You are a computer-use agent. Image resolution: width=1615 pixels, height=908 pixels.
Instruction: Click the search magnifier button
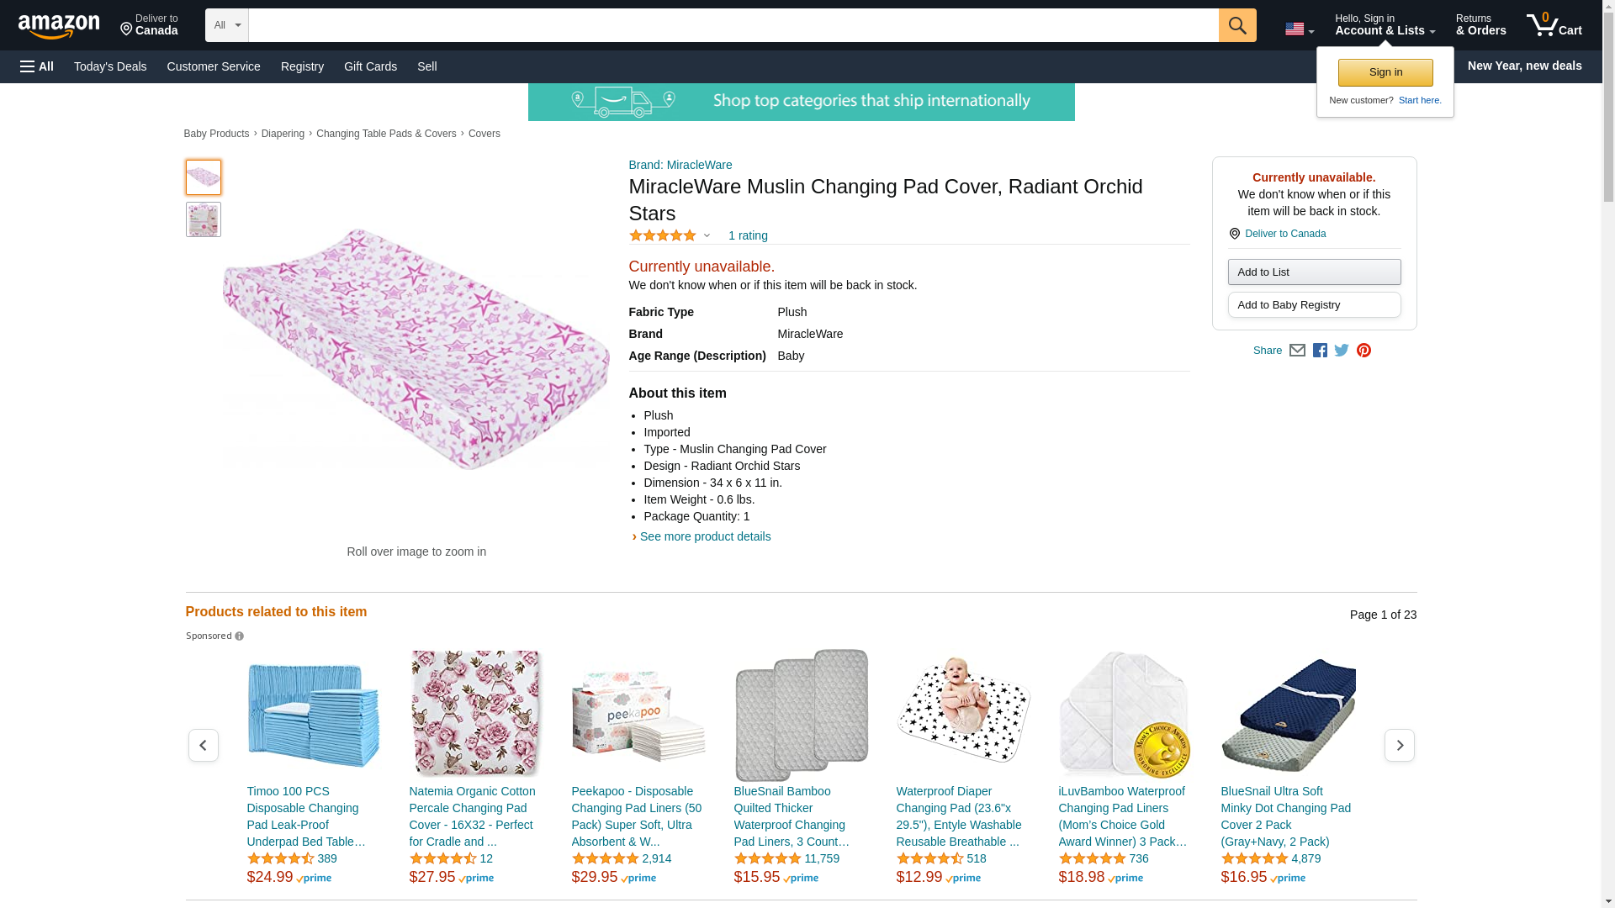1236,25
